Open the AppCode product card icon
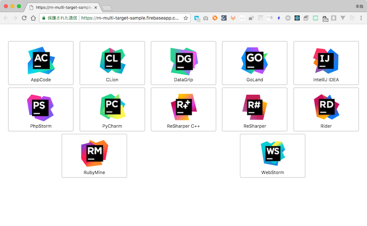The height and width of the screenshot is (226, 367). coord(41,61)
